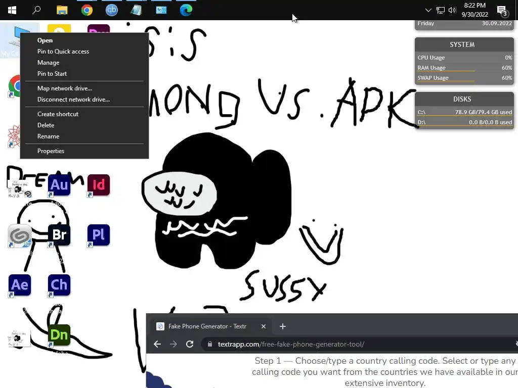Open the notification center icon
The width and height of the screenshot is (518, 388).
coord(502,11)
